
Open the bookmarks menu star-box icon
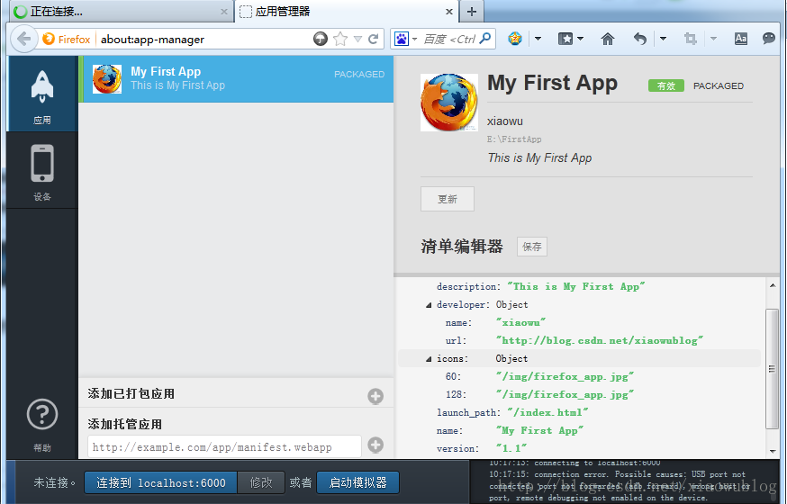click(x=565, y=39)
